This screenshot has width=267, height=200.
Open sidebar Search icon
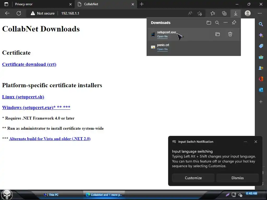(x=261, y=24)
